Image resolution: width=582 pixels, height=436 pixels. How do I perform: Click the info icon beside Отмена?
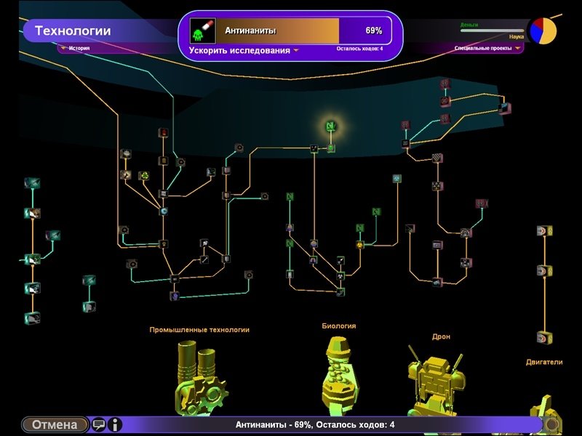click(x=115, y=424)
